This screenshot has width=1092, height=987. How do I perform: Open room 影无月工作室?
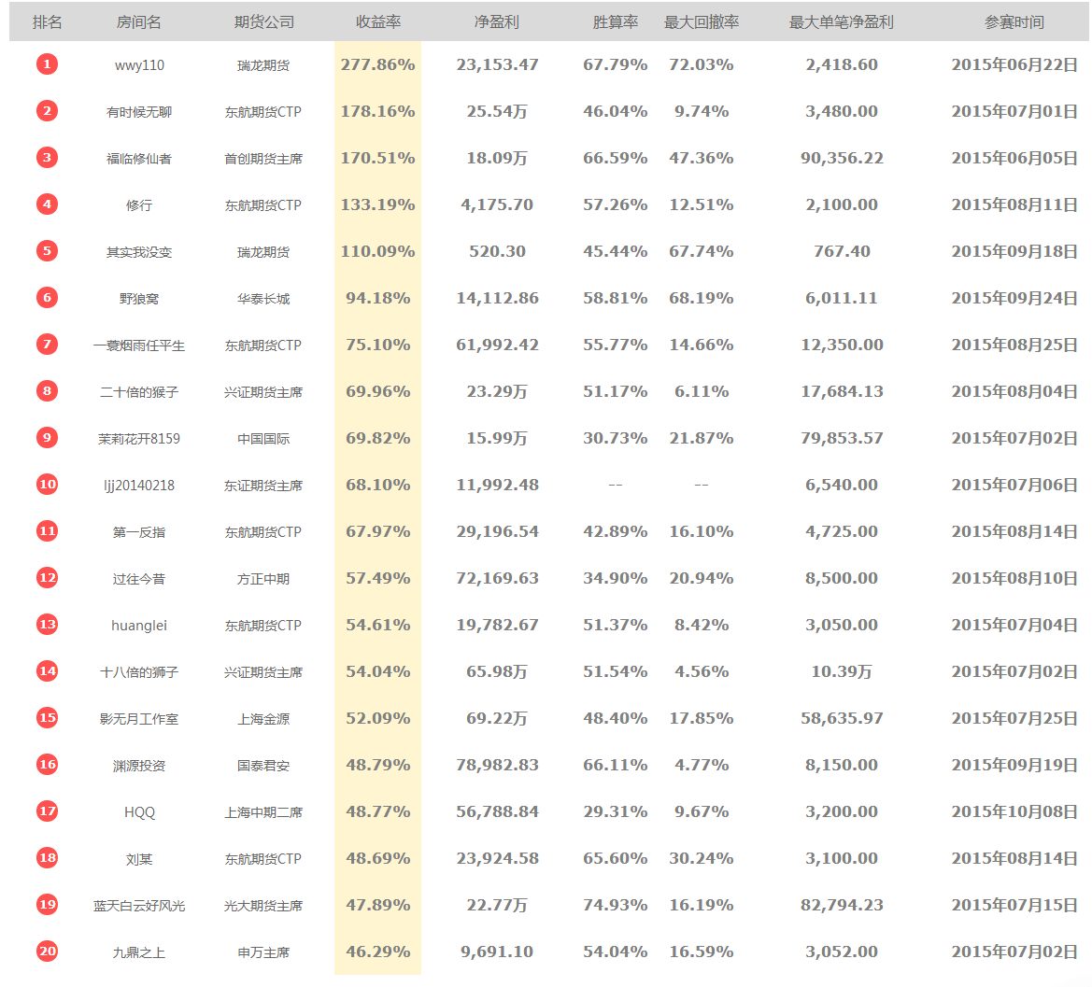pyautogui.click(x=138, y=718)
